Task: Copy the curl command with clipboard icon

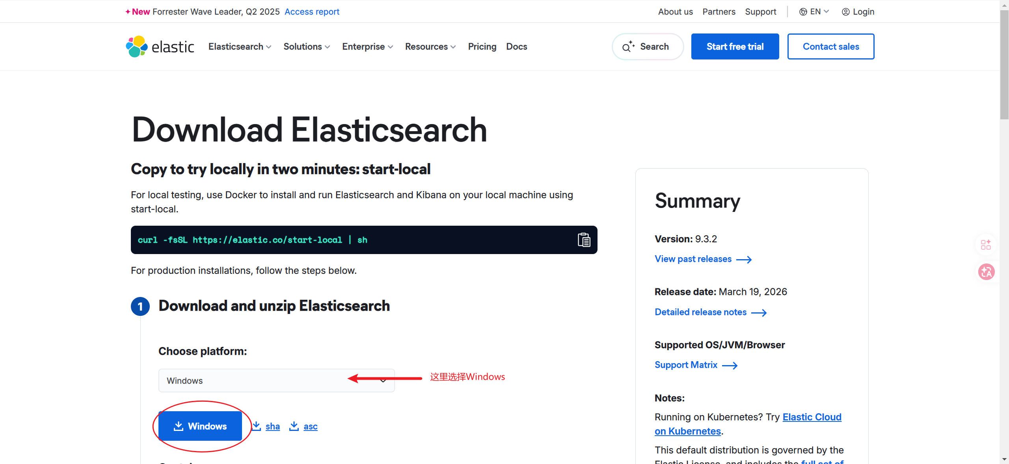Action: click(x=584, y=240)
